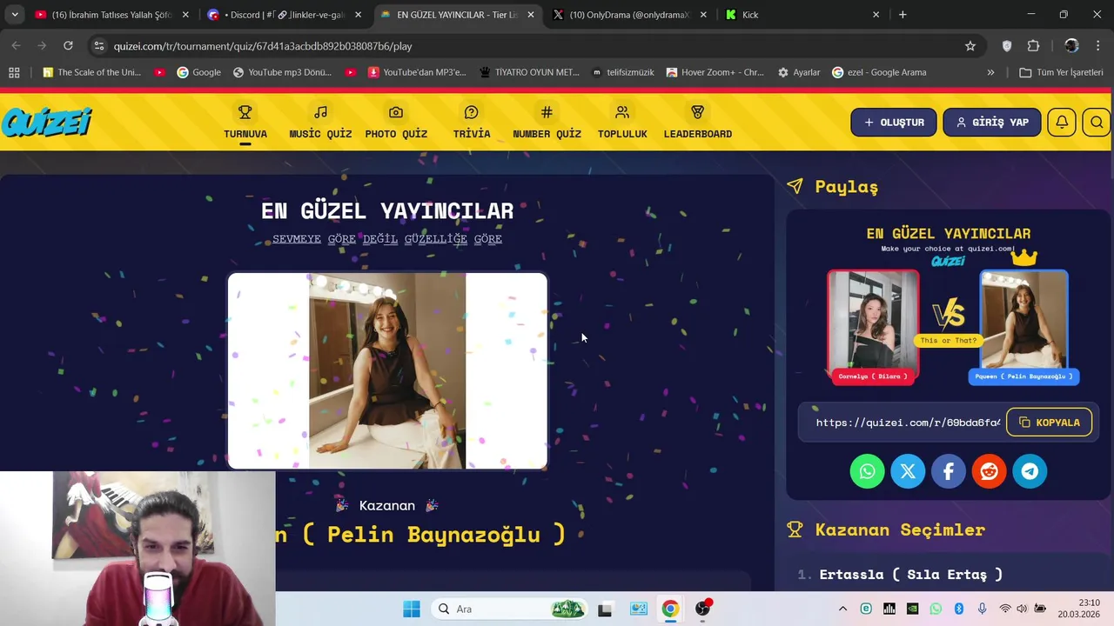Image resolution: width=1114 pixels, height=626 pixels.
Task: Open the Turnuva navigation tab
Action: click(245, 123)
